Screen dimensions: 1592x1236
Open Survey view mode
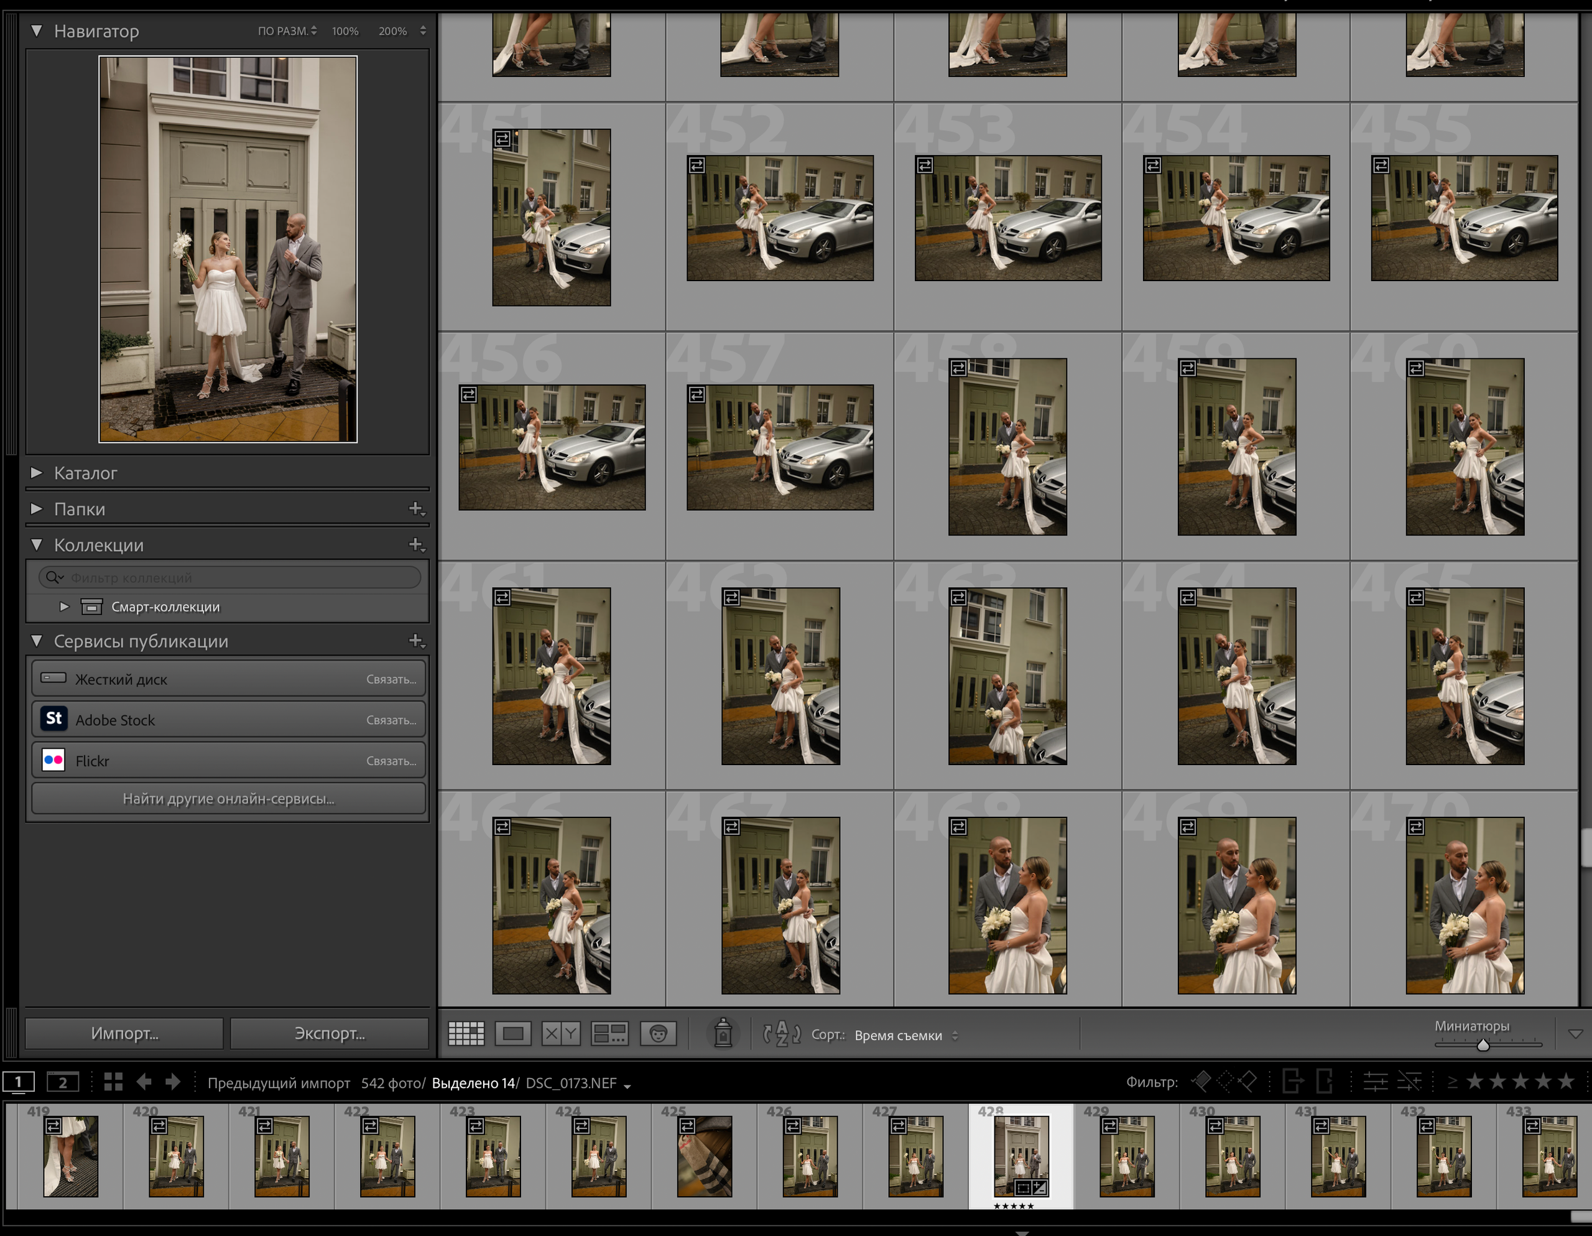[609, 1033]
